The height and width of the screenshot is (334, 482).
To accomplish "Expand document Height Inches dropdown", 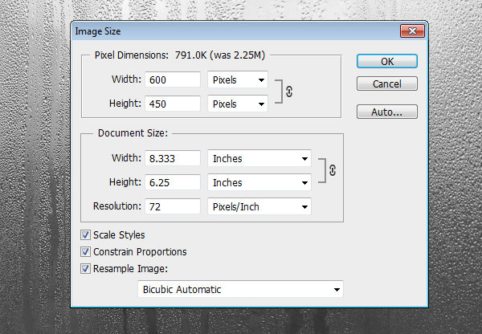I will pos(259,183).
